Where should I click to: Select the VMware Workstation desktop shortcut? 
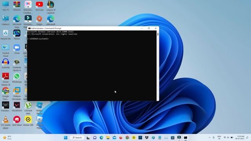17,94
